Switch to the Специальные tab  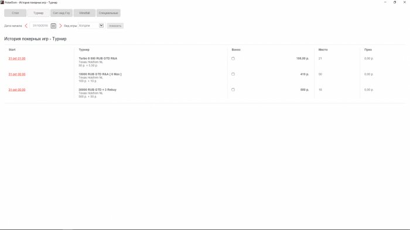coord(108,13)
